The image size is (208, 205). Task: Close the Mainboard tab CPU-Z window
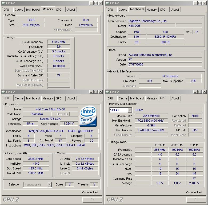pos(205,3)
